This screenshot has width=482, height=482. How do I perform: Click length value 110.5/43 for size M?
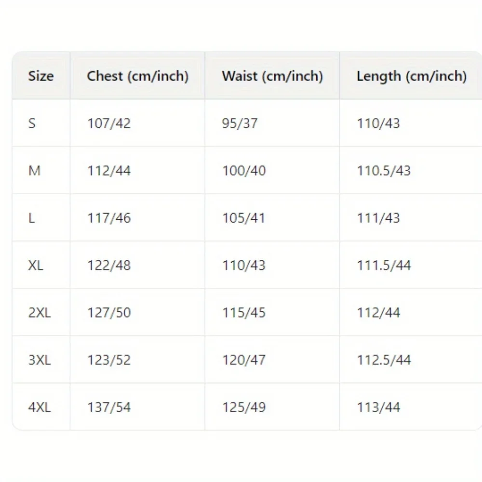[384, 171]
